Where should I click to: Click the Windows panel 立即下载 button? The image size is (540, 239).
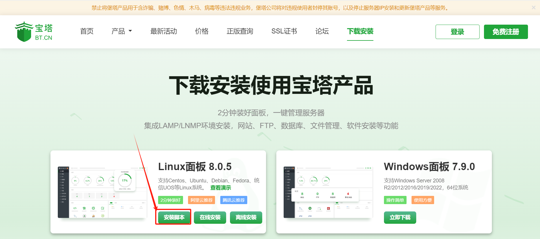[400, 217]
